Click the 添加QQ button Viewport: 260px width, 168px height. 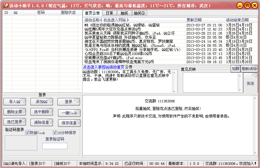coord(42,102)
